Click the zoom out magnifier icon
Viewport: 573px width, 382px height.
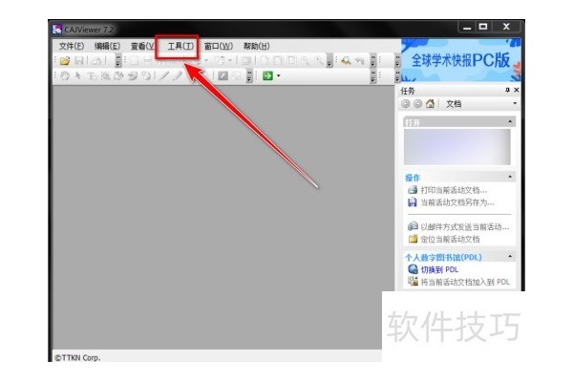click(306, 61)
